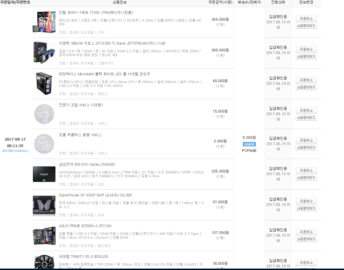Click the PCPAGE seller name

pos(249,151)
